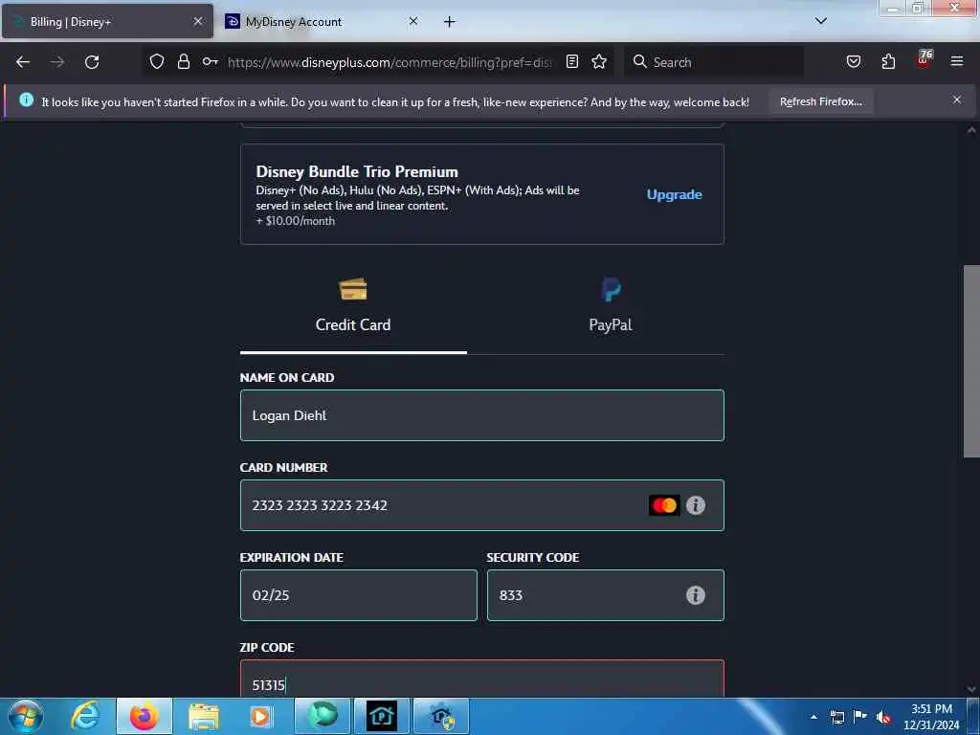This screenshot has width=980, height=735.
Task: Dismiss the Firefox notification bar
Action: tap(957, 100)
